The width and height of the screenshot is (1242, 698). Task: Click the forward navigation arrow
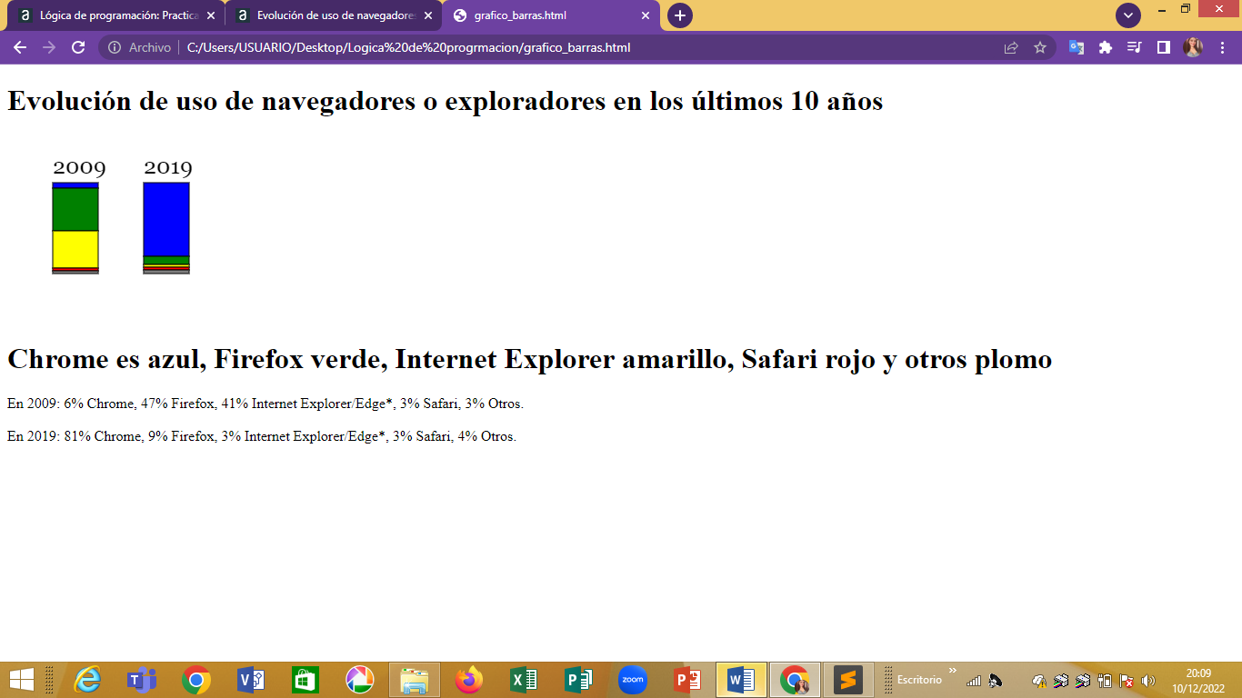coord(48,47)
